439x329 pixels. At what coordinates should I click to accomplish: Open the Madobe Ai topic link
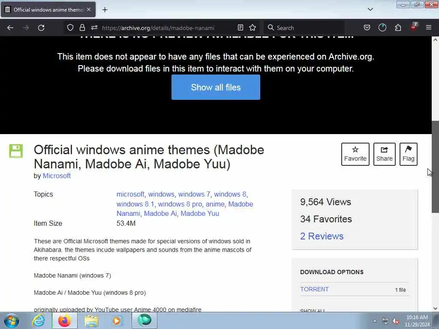click(x=160, y=213)
